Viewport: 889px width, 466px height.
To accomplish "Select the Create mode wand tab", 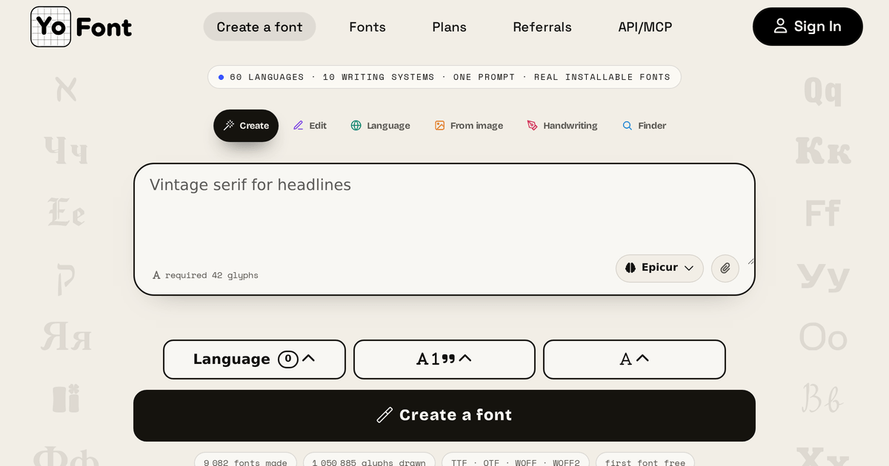I will (246, 126).
